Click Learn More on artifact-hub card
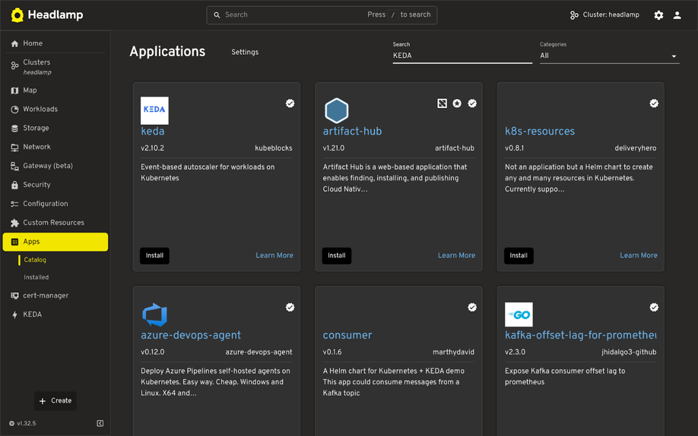Viewport: 698px width, 436px height. [457, 255]
